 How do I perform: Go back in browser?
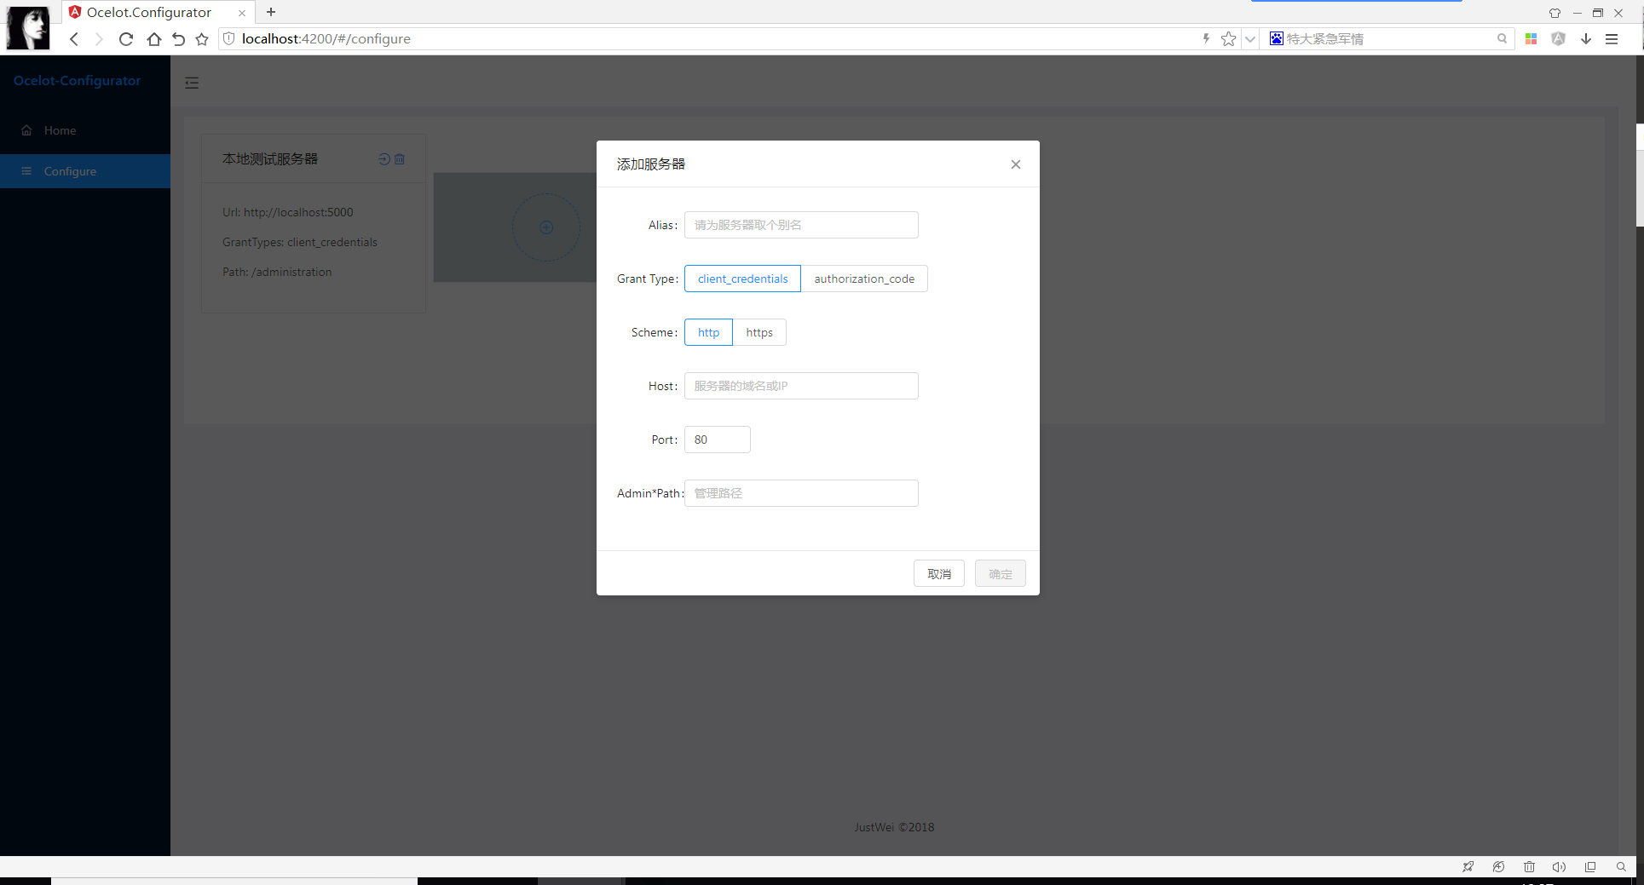click(74, 39)
